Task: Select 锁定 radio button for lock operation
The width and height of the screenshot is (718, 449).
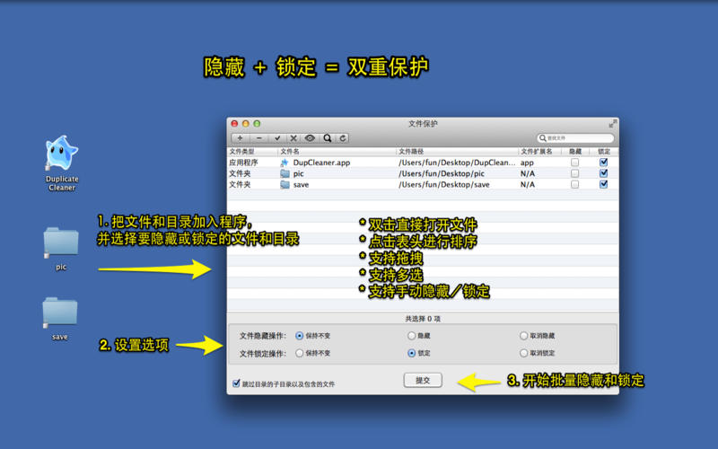Action: pyautogui.click(x=411, y=353)
